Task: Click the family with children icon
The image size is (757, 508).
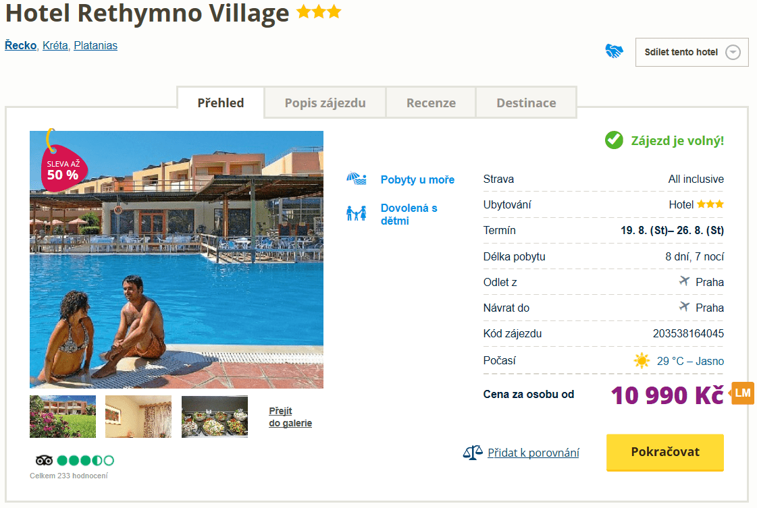Action: click(x=356, y=214)
